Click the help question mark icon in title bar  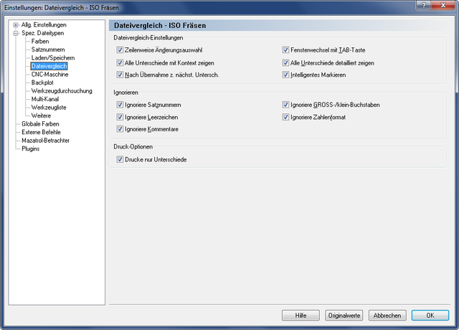tap(424, 5)
